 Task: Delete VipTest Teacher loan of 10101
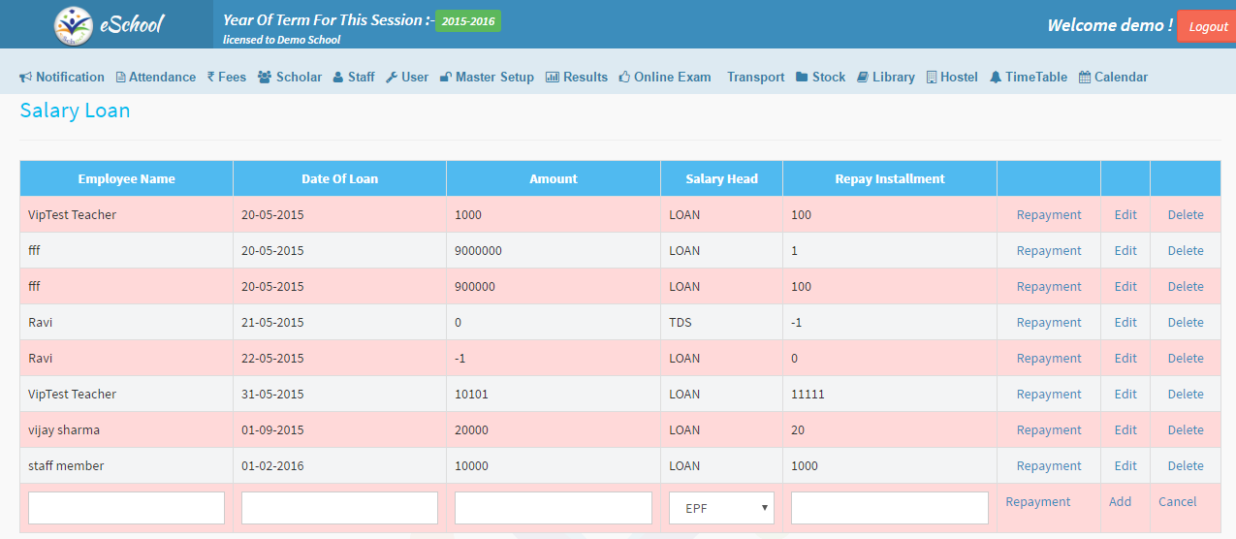1186,394
